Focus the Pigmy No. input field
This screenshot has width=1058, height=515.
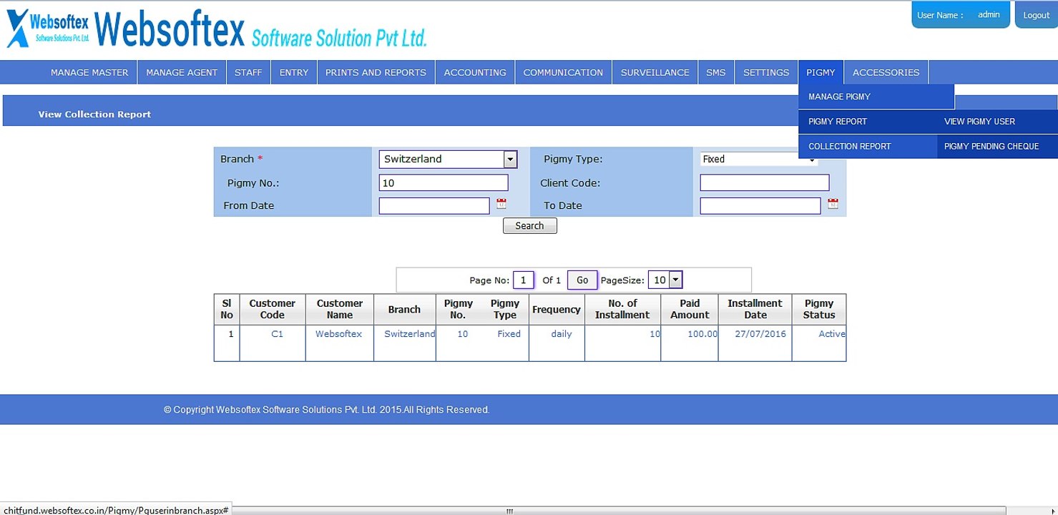click(x=444, y=183)
